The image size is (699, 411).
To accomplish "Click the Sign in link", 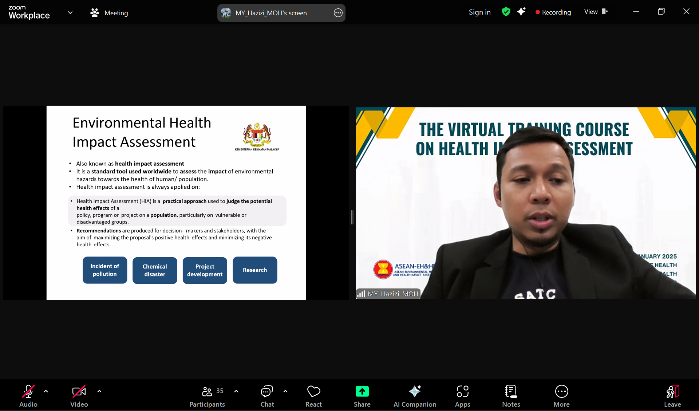I will click(x=479, y=12).
